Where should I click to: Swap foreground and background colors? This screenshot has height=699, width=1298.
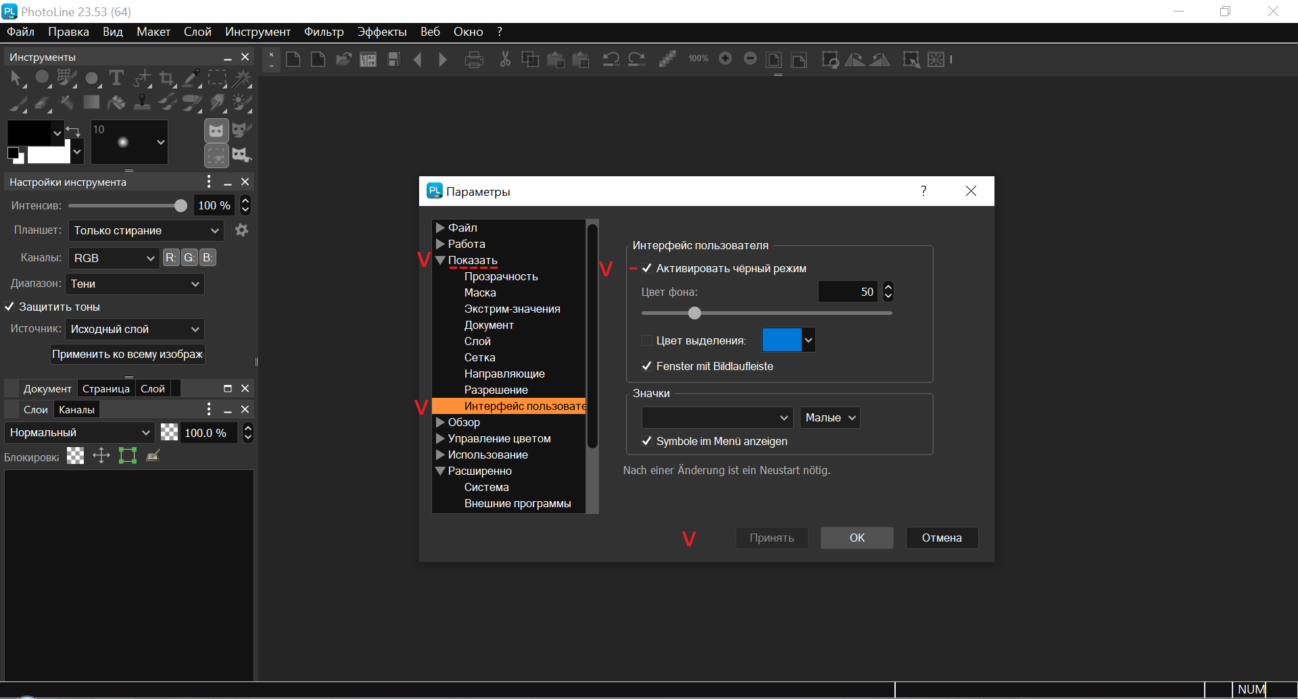73,130
